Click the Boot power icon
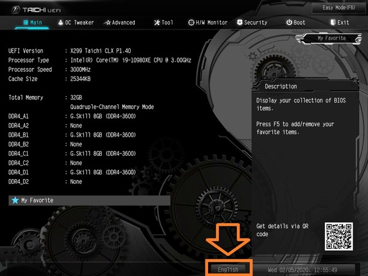368x276 pixels. (289, 22)
